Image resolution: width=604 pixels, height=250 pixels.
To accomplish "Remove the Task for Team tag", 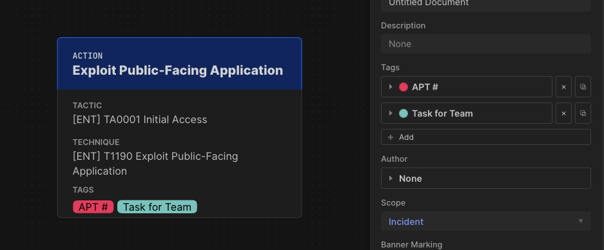I will click(x=563, y=113).
